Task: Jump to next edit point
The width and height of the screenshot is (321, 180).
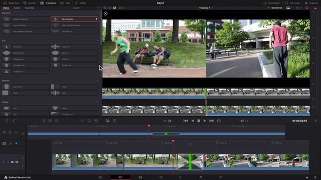Action: click(x=170, y=121)
